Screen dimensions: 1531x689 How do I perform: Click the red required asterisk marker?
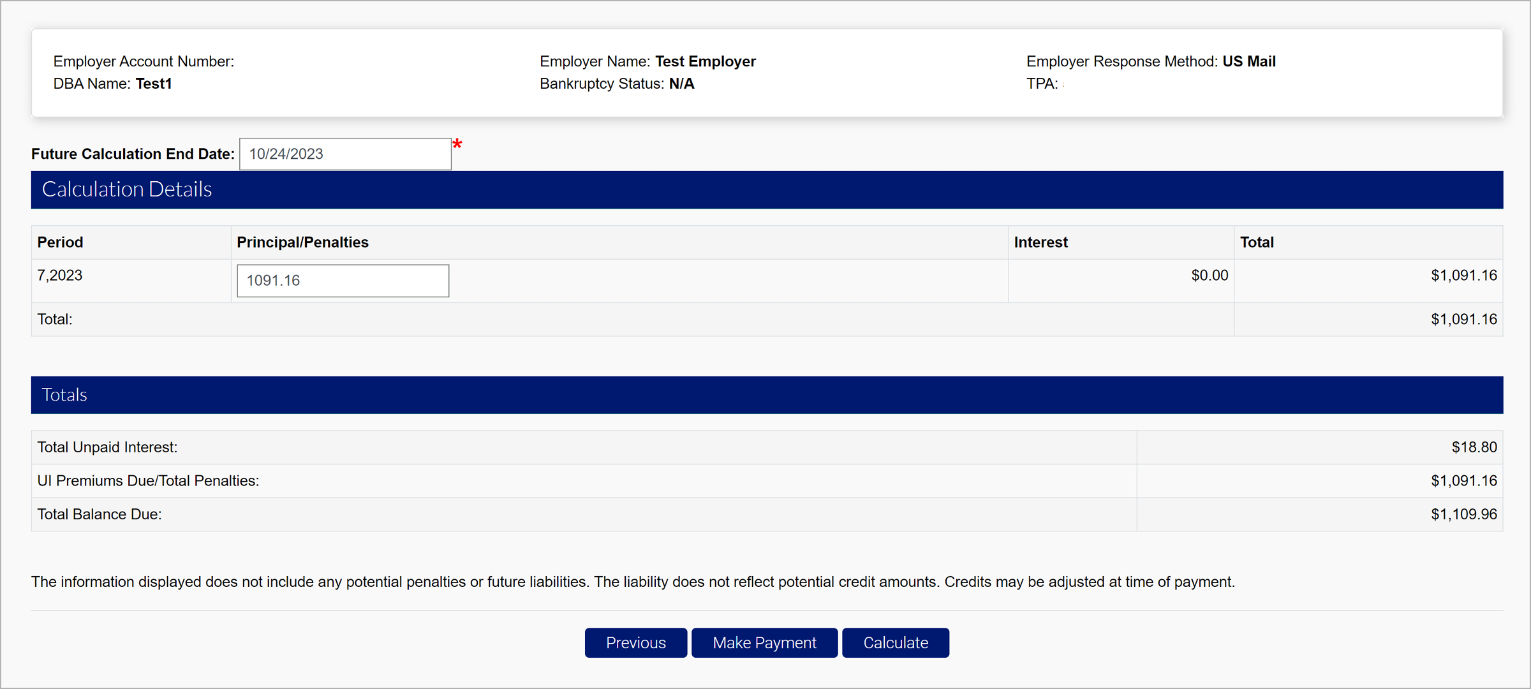coord(457,145)
